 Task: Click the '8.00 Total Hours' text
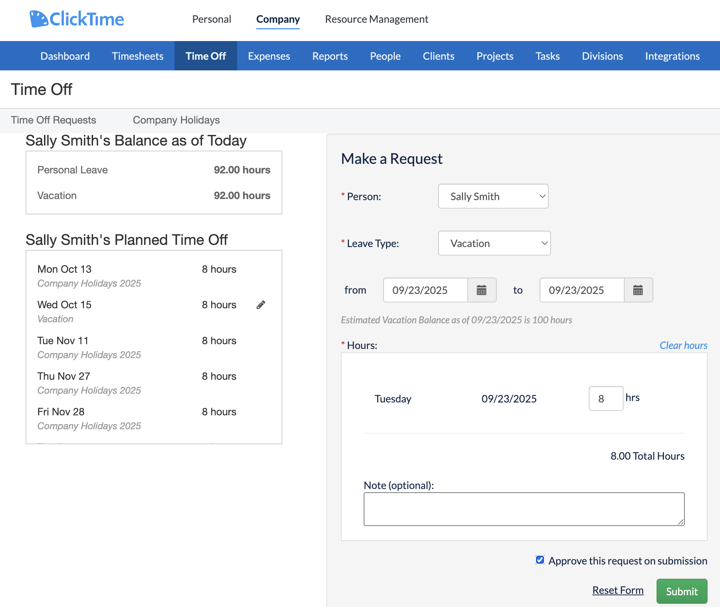click(647, 456)
